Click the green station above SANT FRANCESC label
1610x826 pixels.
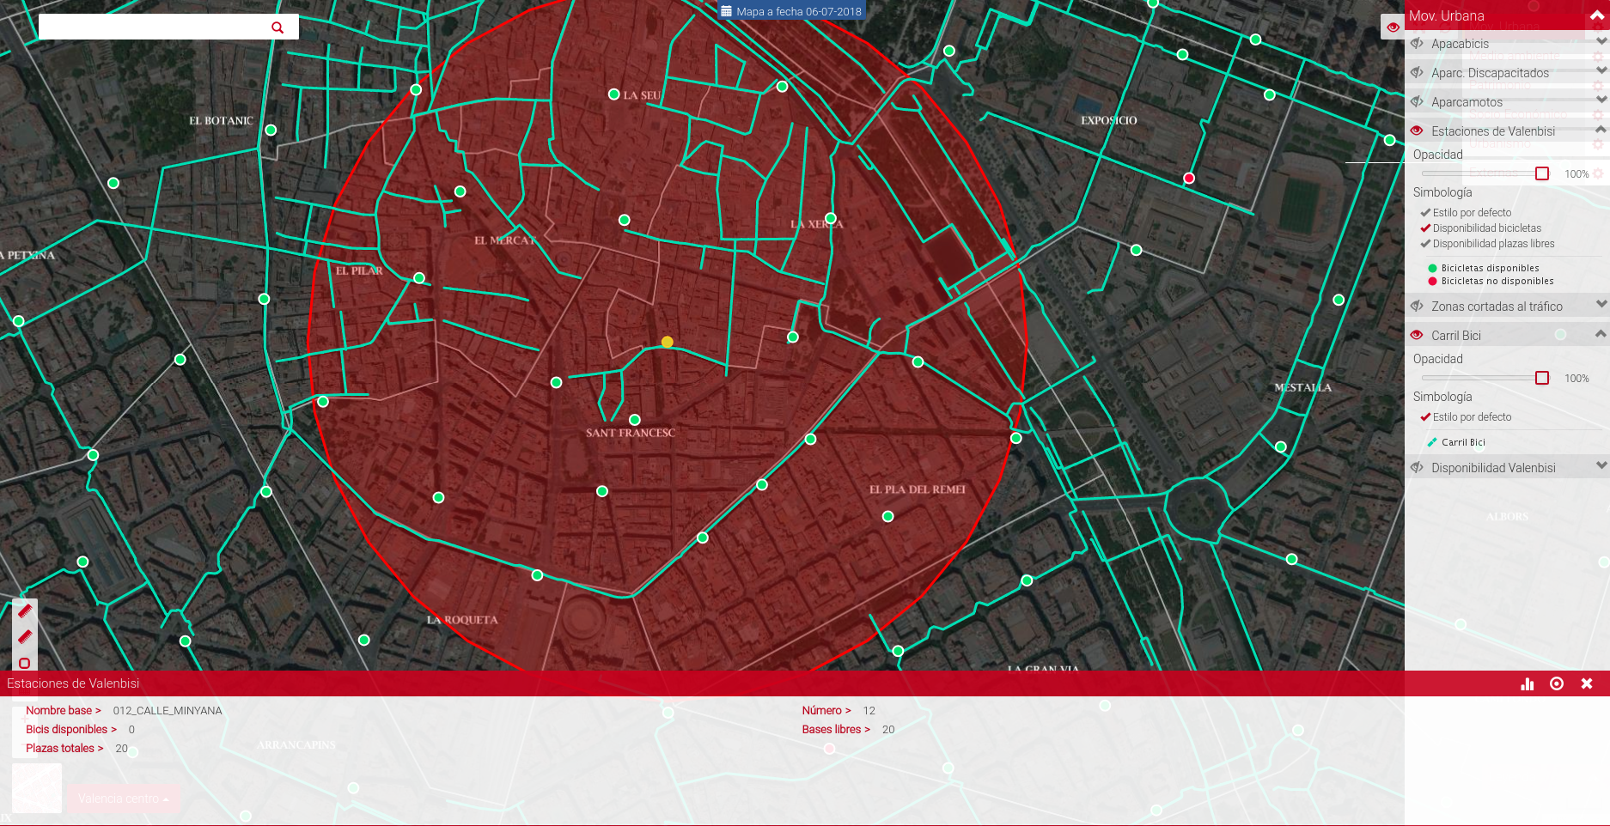tap(634, 420)
